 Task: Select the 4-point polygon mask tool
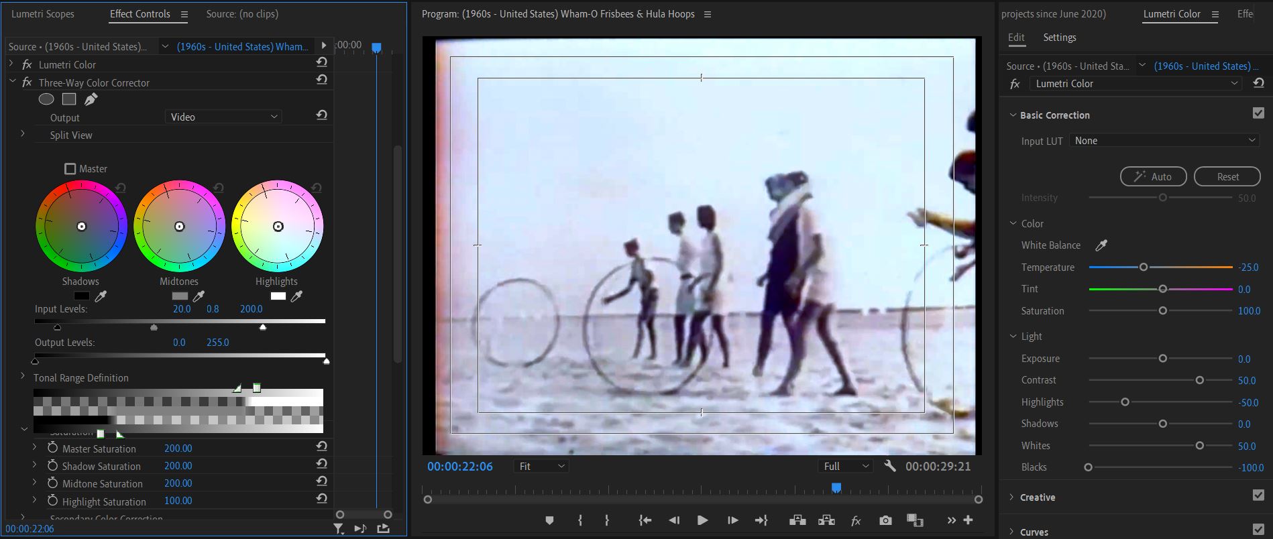pos(69,99)
